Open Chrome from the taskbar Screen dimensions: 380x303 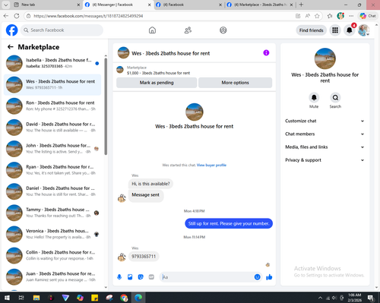click(124, 298)
